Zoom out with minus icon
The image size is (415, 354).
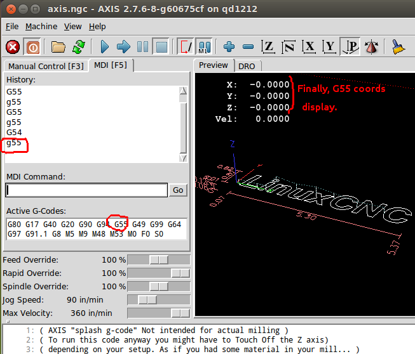248,47
